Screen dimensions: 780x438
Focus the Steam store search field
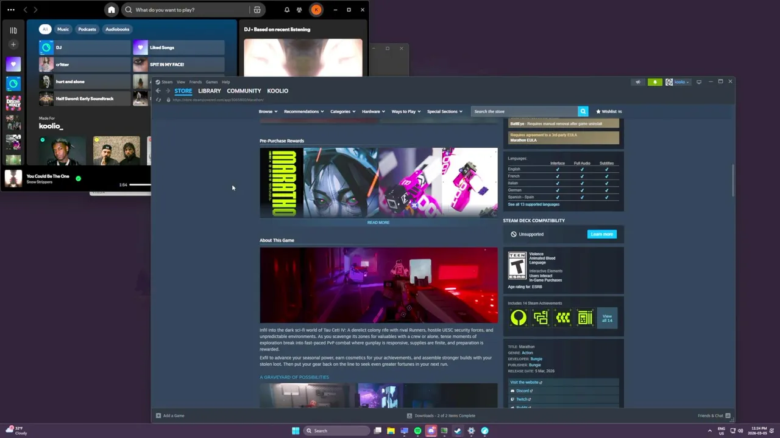525,111
